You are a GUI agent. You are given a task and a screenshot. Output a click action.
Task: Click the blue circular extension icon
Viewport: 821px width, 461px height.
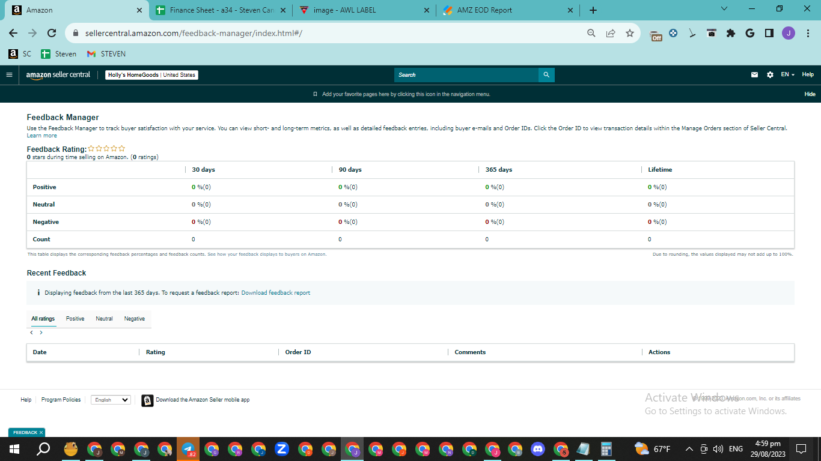pos(673,34)
